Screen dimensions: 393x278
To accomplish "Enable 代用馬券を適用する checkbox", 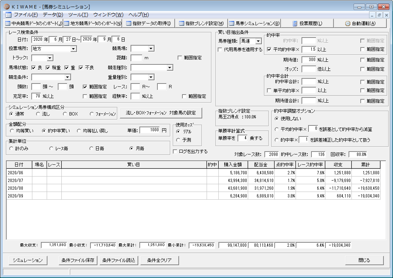I will coord(220,50).
